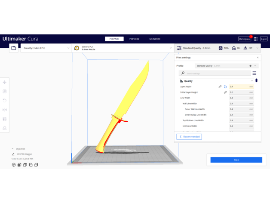Open the Creality Ender-3 Pro printer dropdown

pyautogui.click(x=46, y=48)
